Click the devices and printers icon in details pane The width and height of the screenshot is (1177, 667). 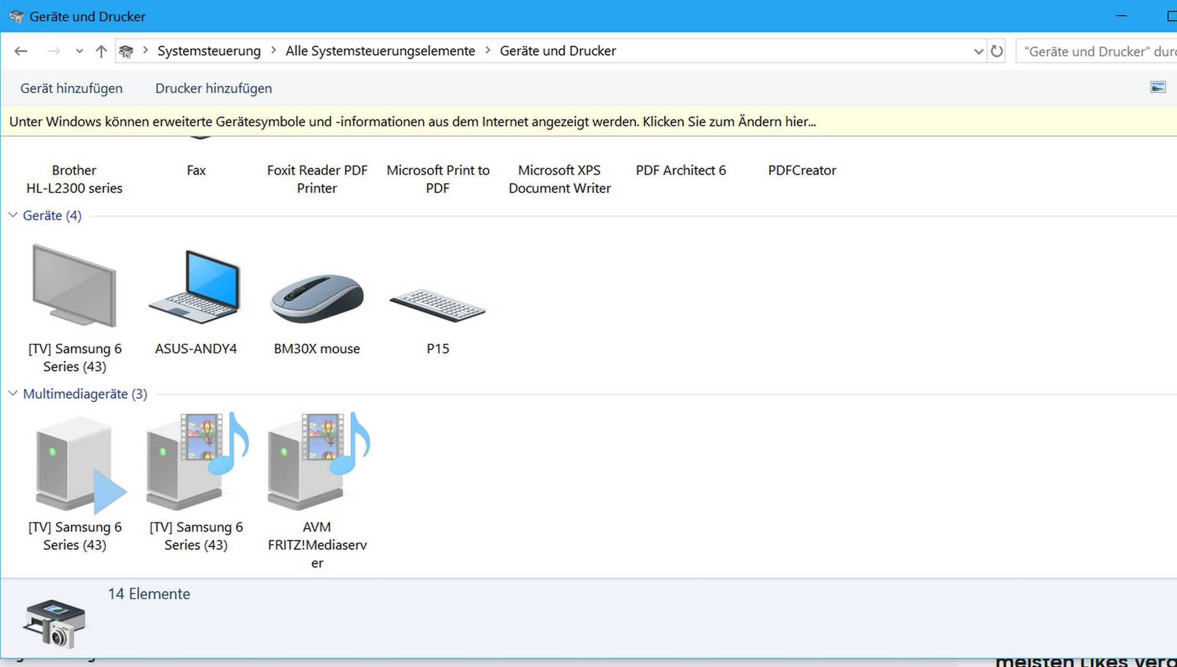click(x=54, y=623)
